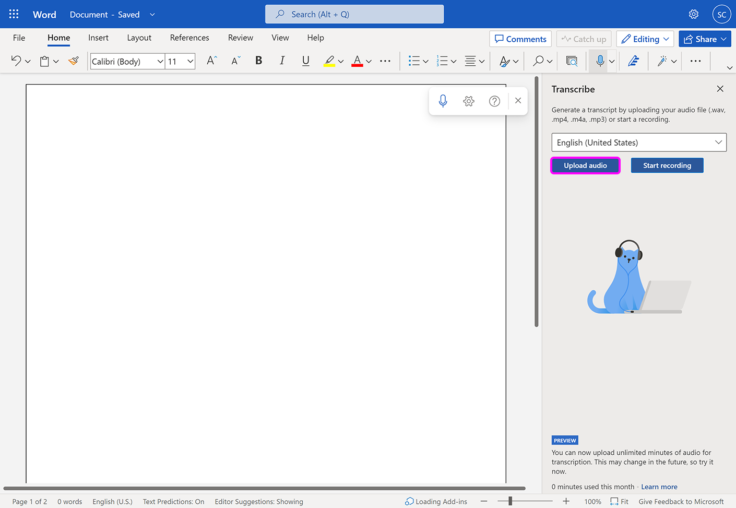Viewport: 736px width, 508px height.
Task: Open the Review ribbon tab
Action: (240, 38)
